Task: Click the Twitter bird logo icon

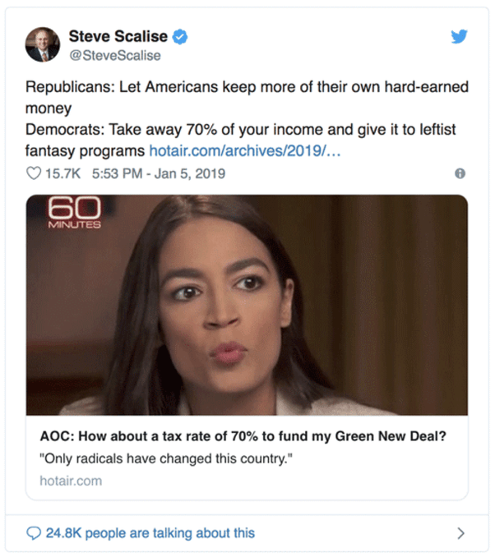Action: point(459,36)
